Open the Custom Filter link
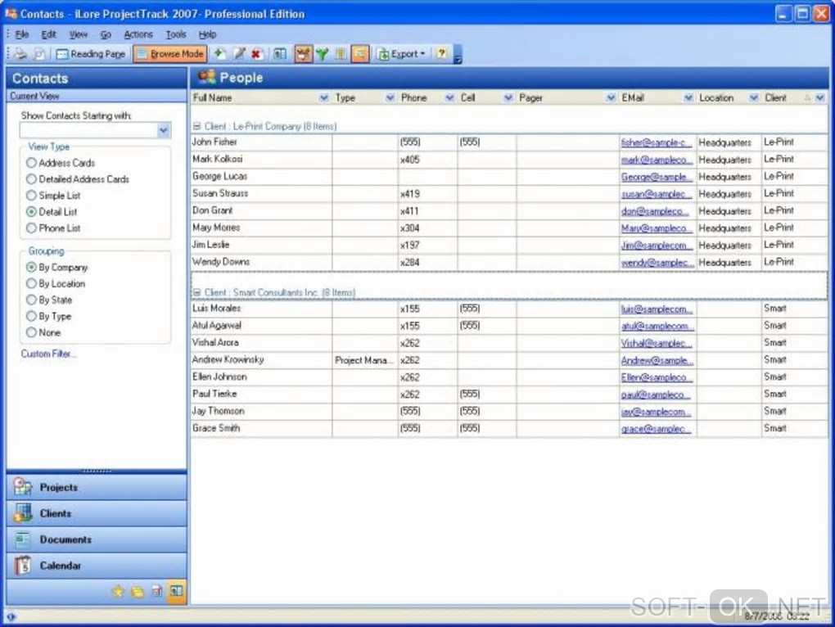This screenshot has width=835, height=627. click(x=48, y=354)
